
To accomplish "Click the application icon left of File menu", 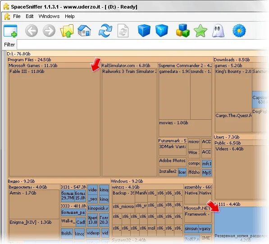I will pos(7,16).
